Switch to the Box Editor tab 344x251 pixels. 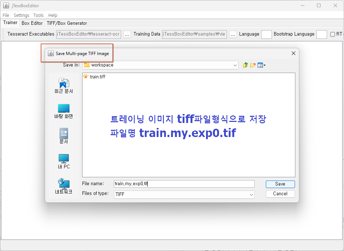[32, 23]
